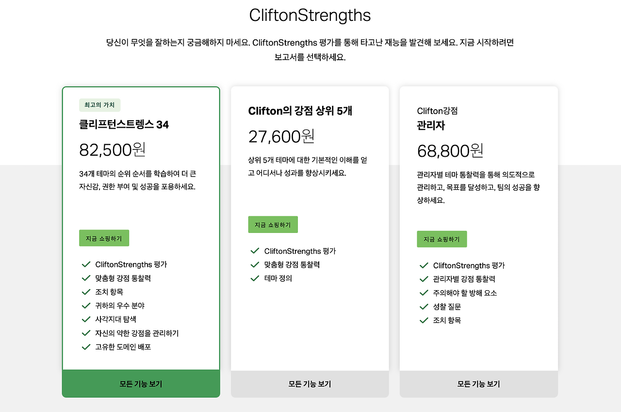Screen dimensions: 621x412
Task: Expand 모든 기능 보기 on the green card
Action: 141,384
